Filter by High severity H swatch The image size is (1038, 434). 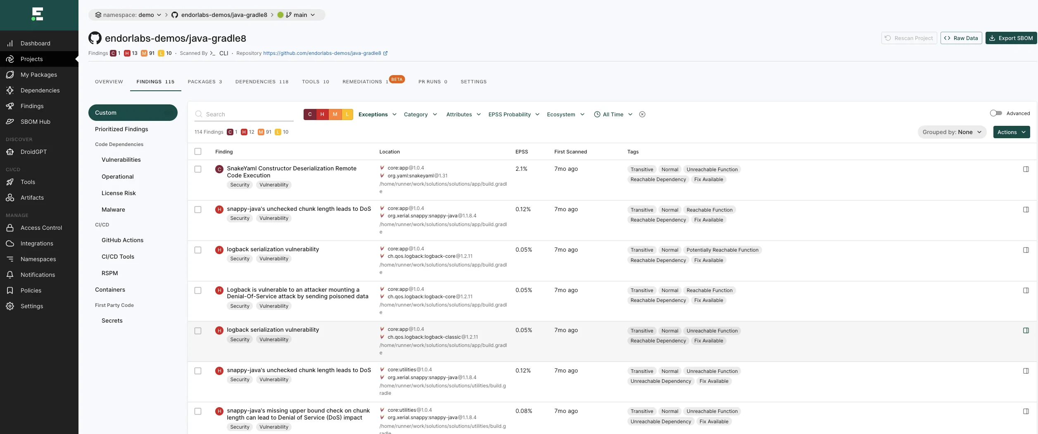click(x=322, y=114)
